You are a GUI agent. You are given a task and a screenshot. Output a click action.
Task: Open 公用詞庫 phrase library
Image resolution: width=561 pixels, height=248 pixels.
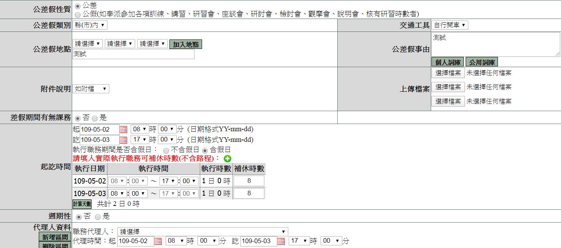(481, 62)
